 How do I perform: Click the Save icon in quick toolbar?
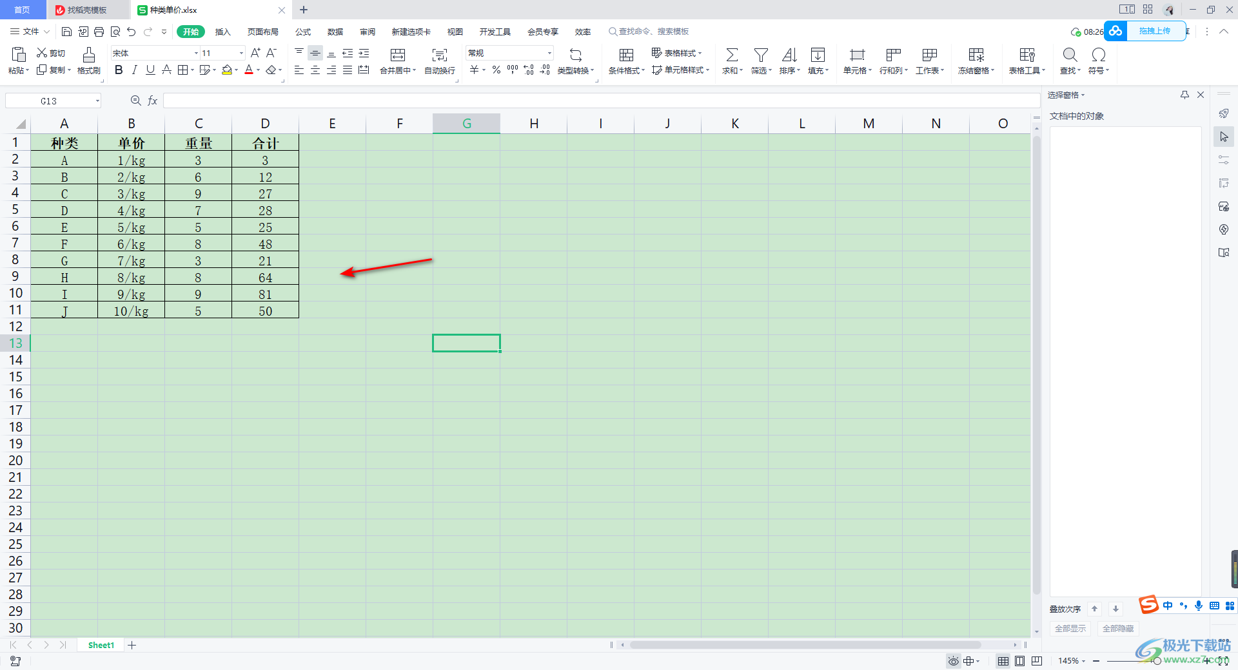click(66, 32)
